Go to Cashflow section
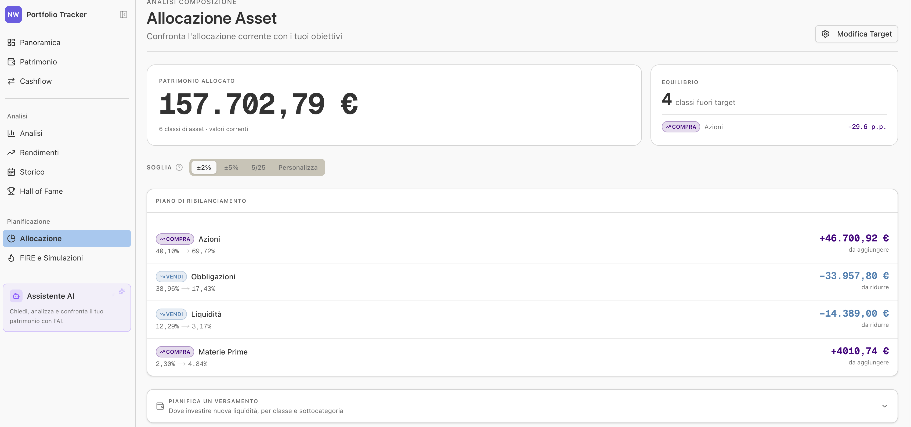 67,81
